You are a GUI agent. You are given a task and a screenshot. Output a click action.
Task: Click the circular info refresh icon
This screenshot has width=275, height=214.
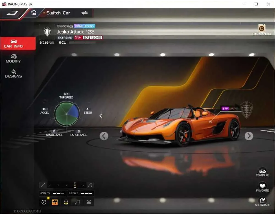click(44, 202)
